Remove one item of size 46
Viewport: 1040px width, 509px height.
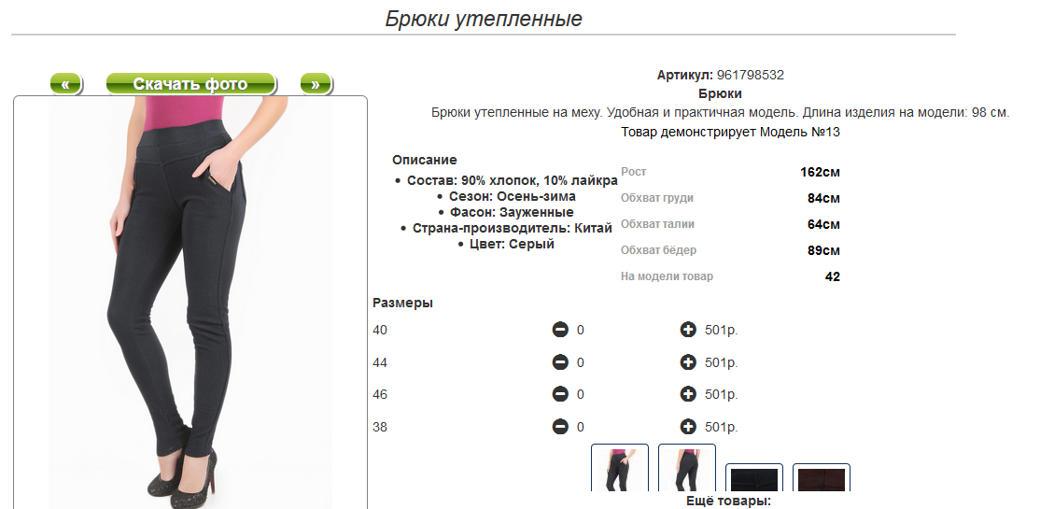click(560, 394)
